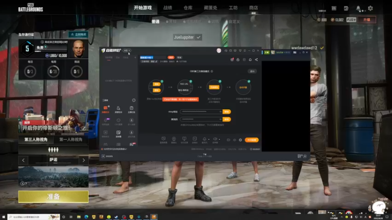Open the 商店 tab
Screen dimensions: 392x220
[253, 8]
